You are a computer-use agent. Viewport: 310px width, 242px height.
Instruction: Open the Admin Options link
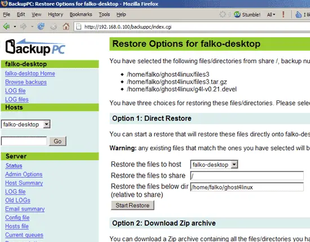pos(24,174)
